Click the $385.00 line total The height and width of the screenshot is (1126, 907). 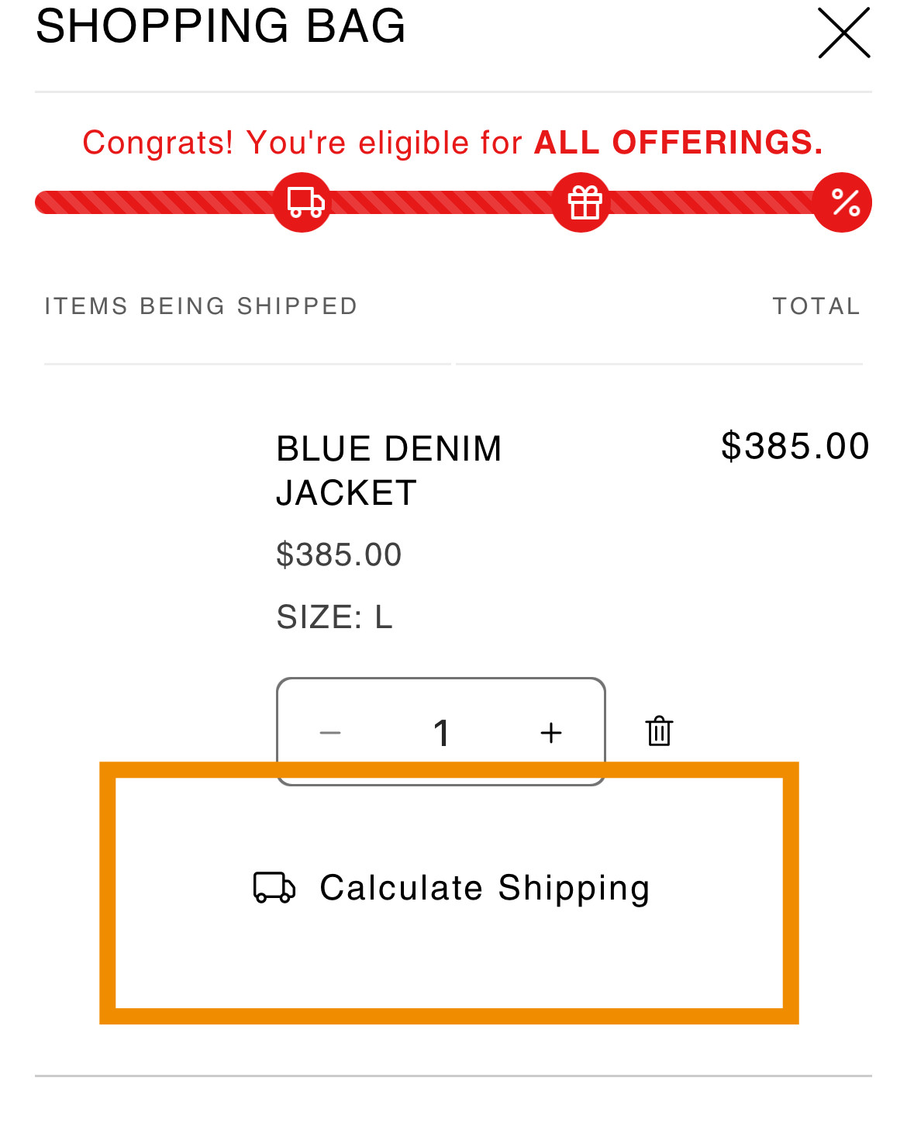(795, 447)
